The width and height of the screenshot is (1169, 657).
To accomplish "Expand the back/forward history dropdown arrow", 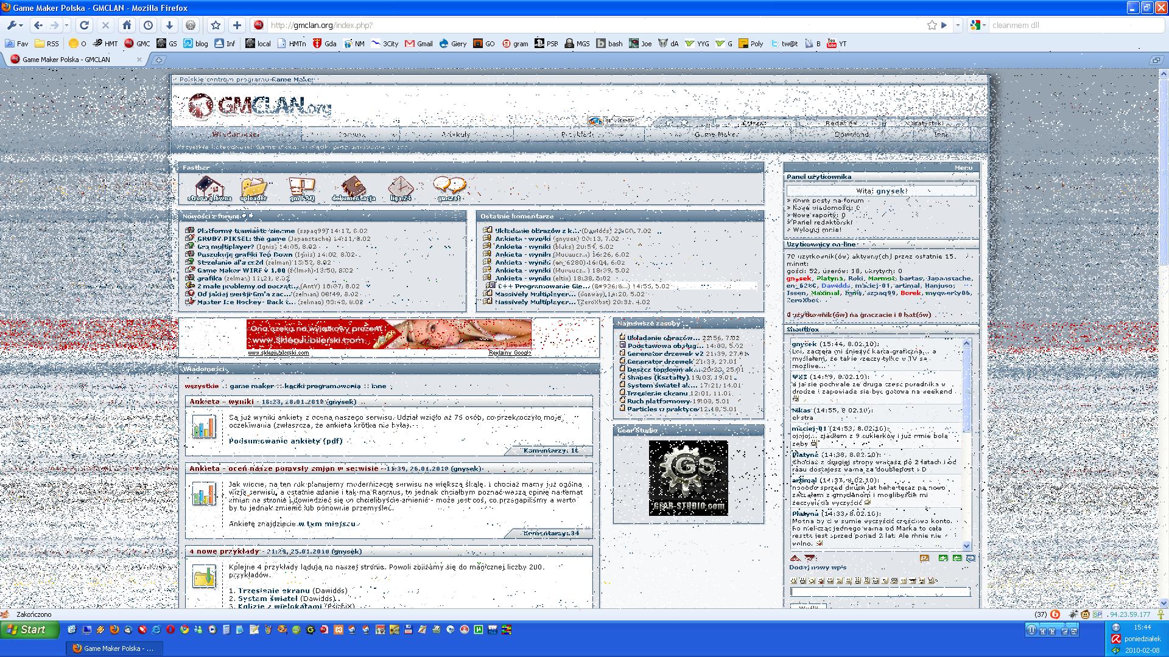I will click(67, 25).
